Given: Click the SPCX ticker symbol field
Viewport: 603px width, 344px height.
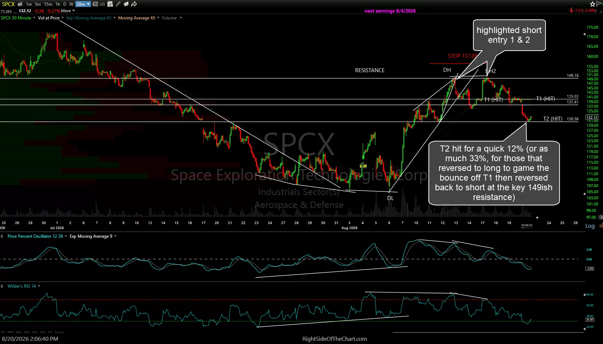Looking at the screenshot, I should [x=8, y=4].
